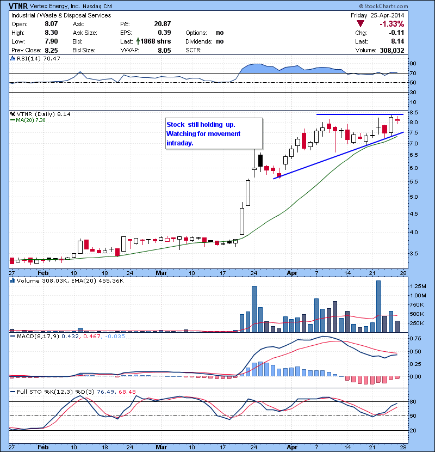Click the -1.33% percent change value
Viewport: 435px width, 452px height.
click(x=392, y=23)
